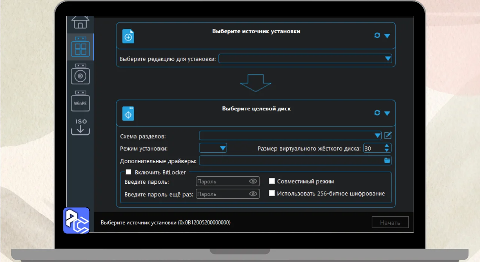Open the installation mode dropdown
Viewport: 480px width, 262px height.
coord(213,148)
